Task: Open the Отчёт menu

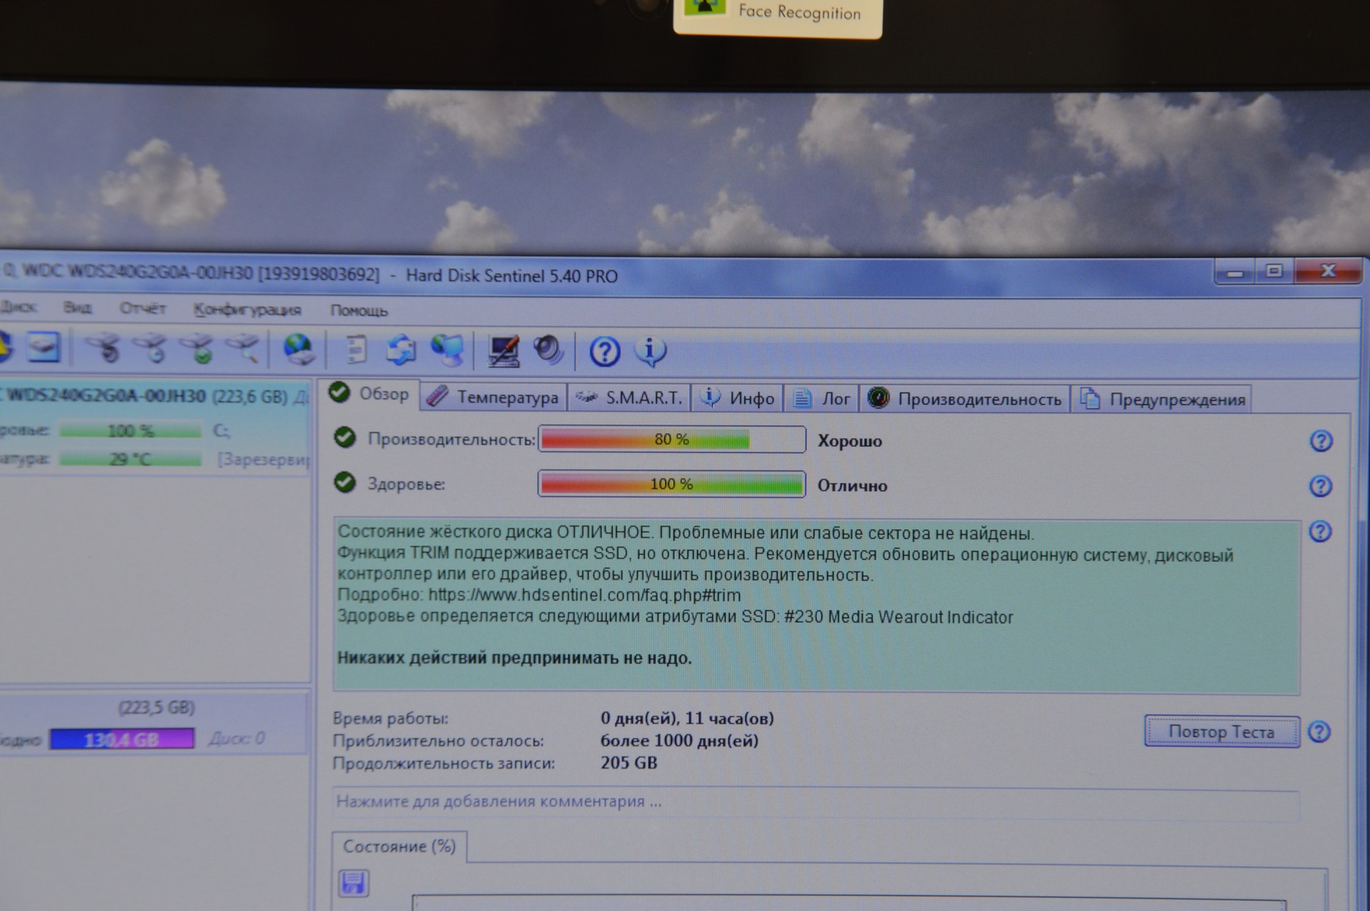Action: tap(143, 309)
